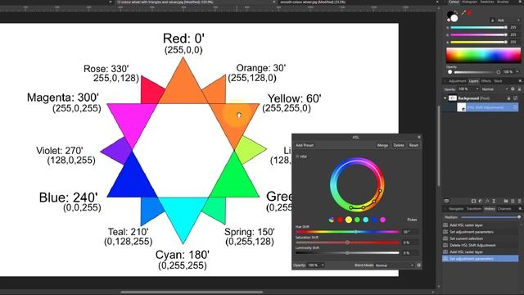Screen dimensions: 524x295
Task: Pick a colour from the spectrum strip
Action: [483, 55]
